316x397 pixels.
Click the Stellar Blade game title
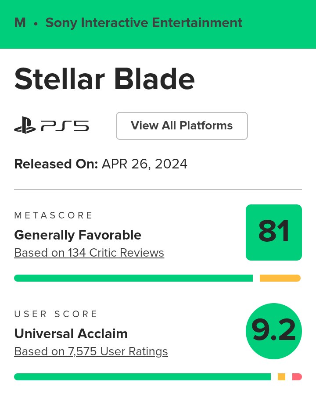[x=104, y=79]
